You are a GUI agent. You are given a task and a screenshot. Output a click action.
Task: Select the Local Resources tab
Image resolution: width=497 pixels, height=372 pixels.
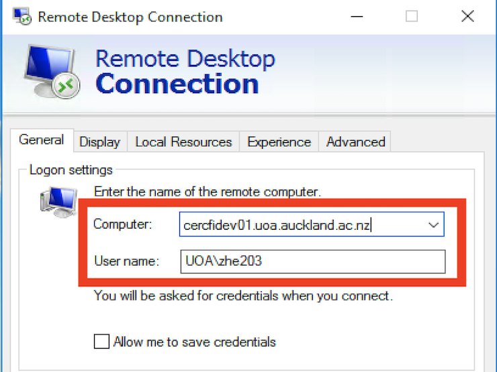pyautogui.click(x=183, y=142)
